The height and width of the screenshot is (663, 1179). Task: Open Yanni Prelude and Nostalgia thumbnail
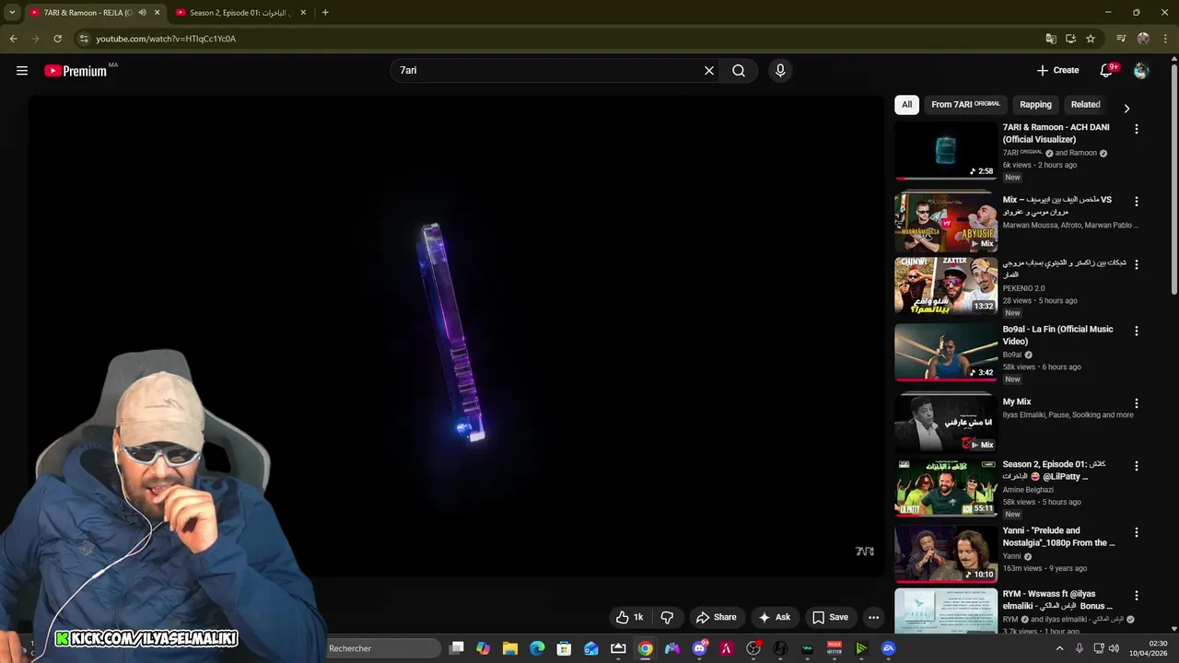946,553
